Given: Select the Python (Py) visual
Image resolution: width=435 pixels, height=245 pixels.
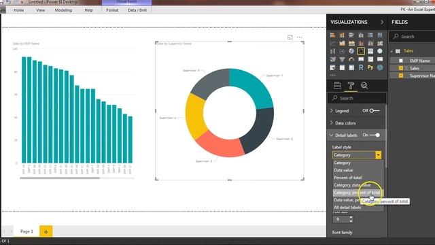Looking at the screenshot, I should [370, 67].
